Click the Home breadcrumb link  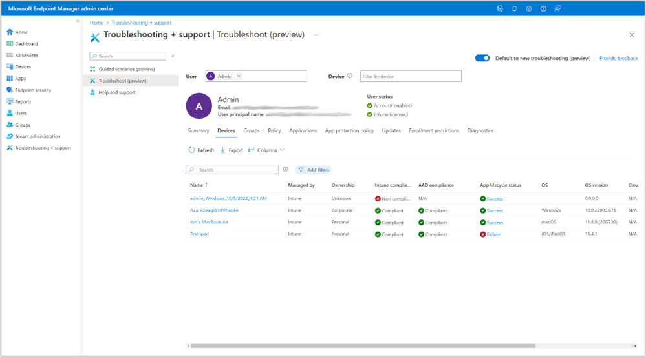point(96,23)
